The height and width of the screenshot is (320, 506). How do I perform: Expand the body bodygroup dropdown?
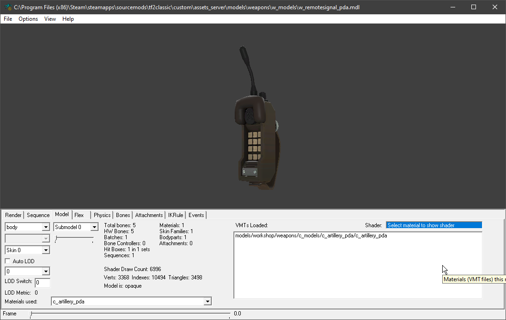coord(46,227)
